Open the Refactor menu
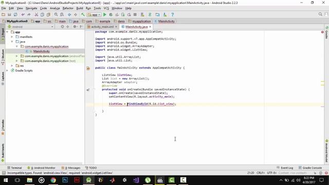Viewport: 329px width, 185px height. coord(68,8)
